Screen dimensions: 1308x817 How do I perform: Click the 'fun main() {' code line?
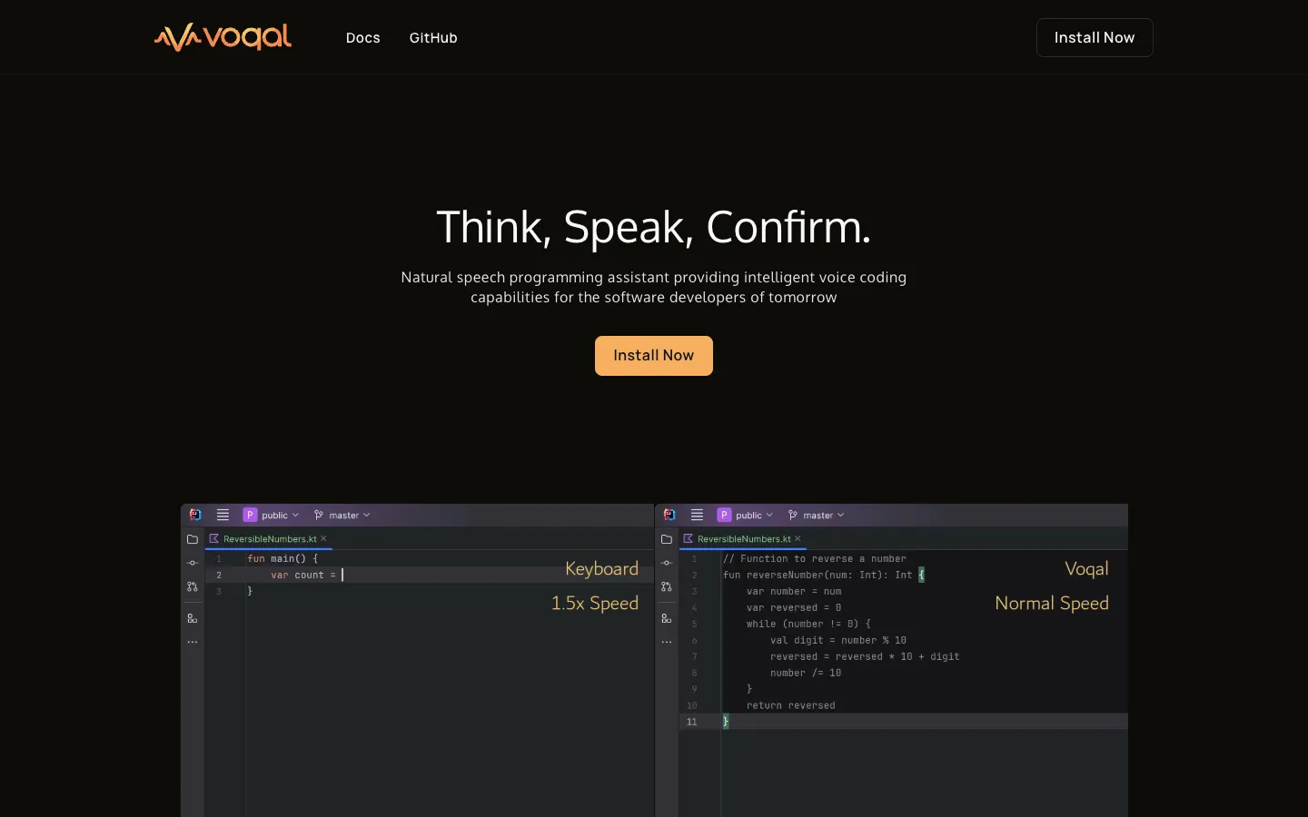(282, 559)
